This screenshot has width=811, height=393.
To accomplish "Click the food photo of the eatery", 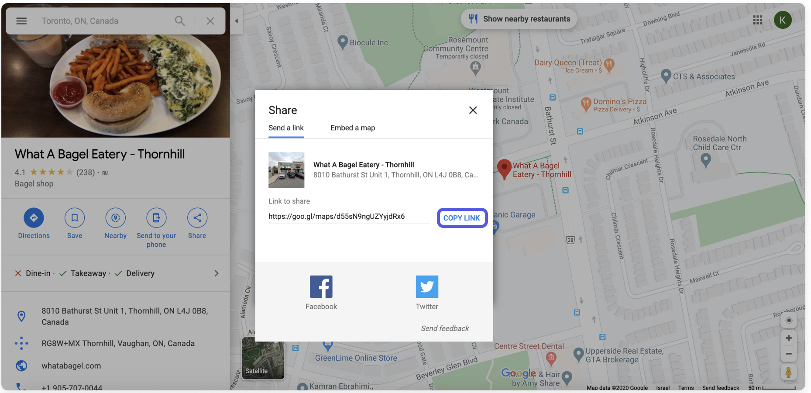I will (116, 86).
